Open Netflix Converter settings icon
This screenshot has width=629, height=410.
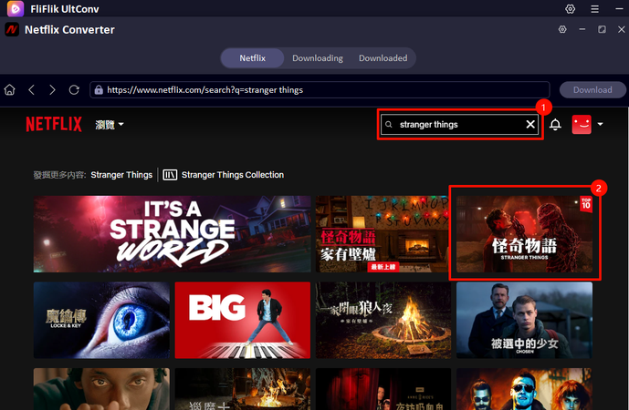click(x=562, y=29)
